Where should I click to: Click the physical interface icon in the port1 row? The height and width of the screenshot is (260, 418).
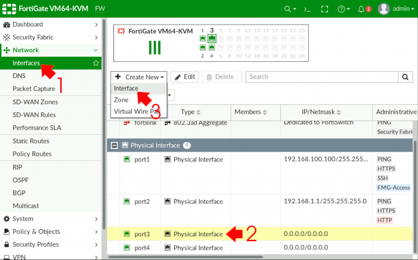(x=169, y=159)
